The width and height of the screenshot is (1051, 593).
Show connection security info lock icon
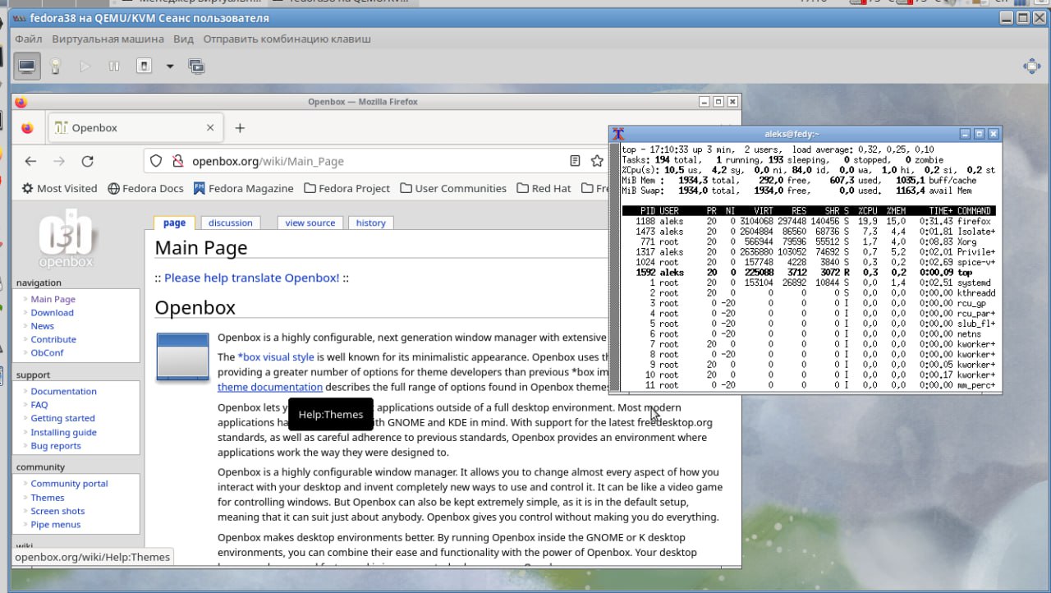pyautogui.click(x=177, y=161)
